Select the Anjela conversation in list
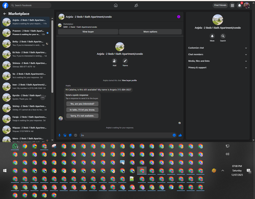The image size is (255, 199). [25, 22]
